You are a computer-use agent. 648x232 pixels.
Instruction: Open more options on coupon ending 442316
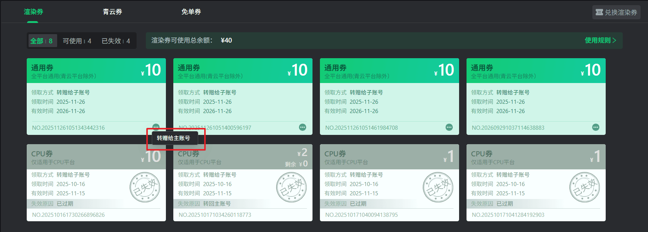(156, 127)
